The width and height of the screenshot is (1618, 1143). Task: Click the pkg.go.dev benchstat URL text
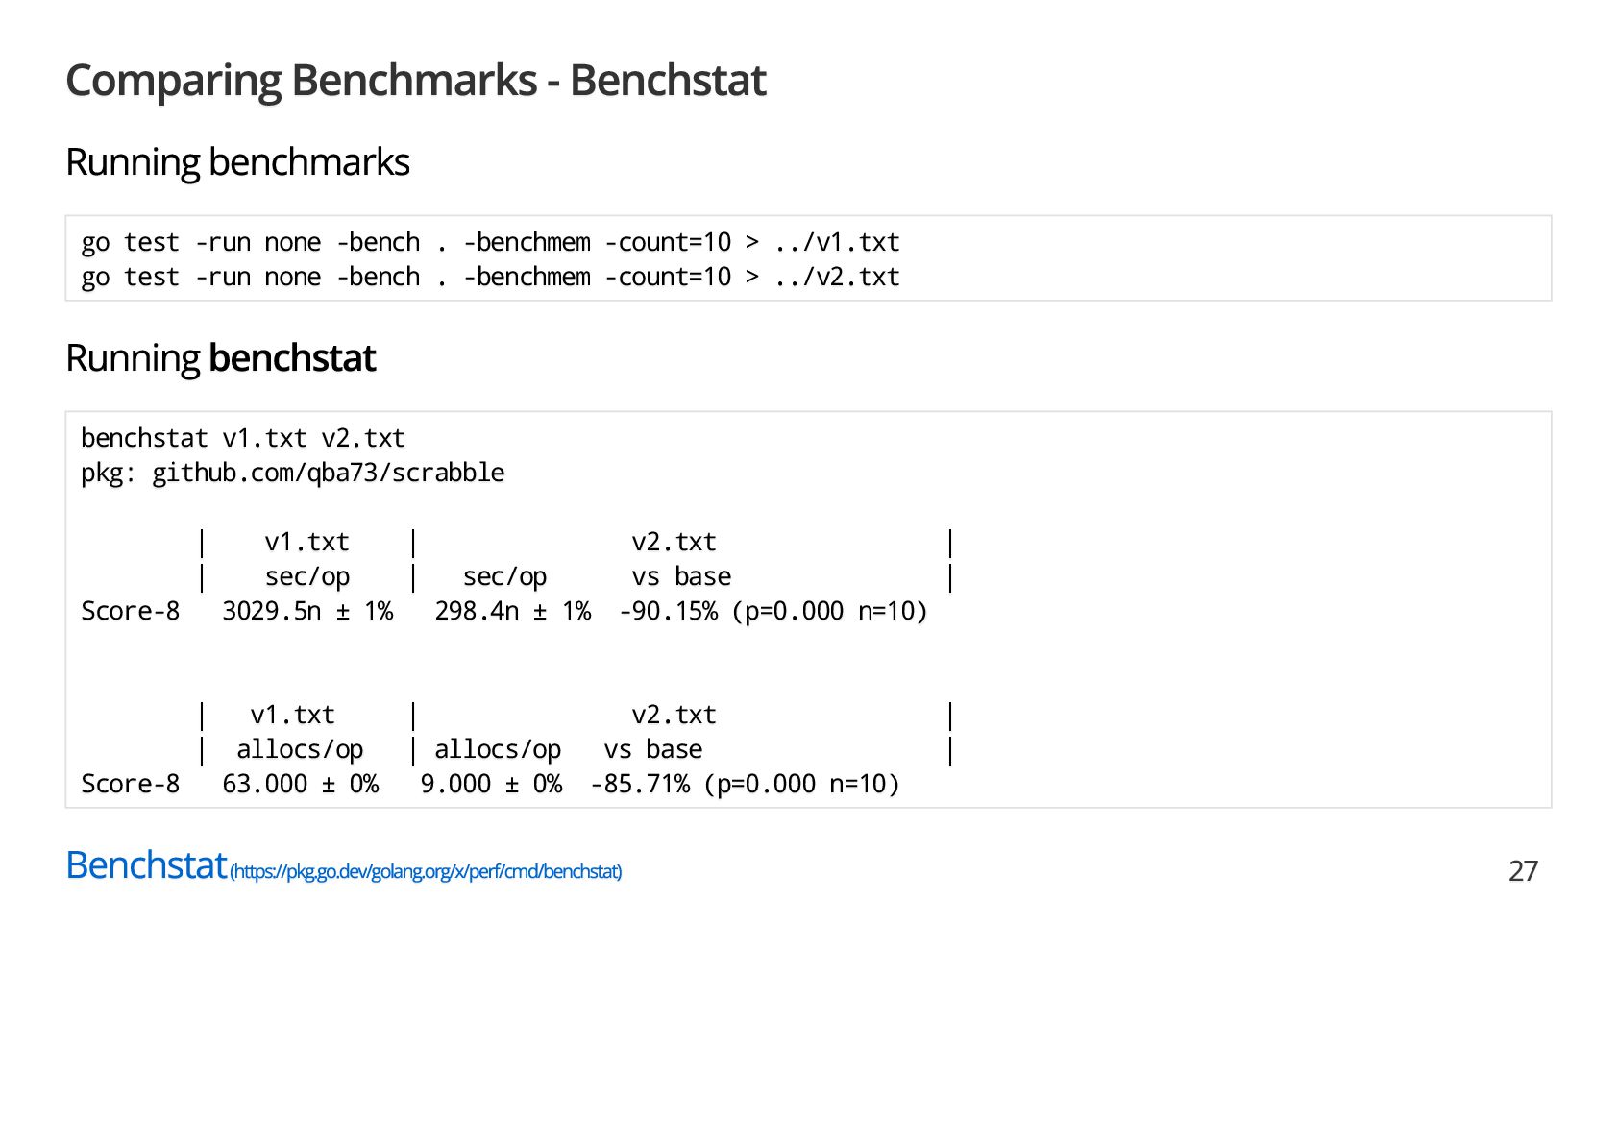coord(426,872)
